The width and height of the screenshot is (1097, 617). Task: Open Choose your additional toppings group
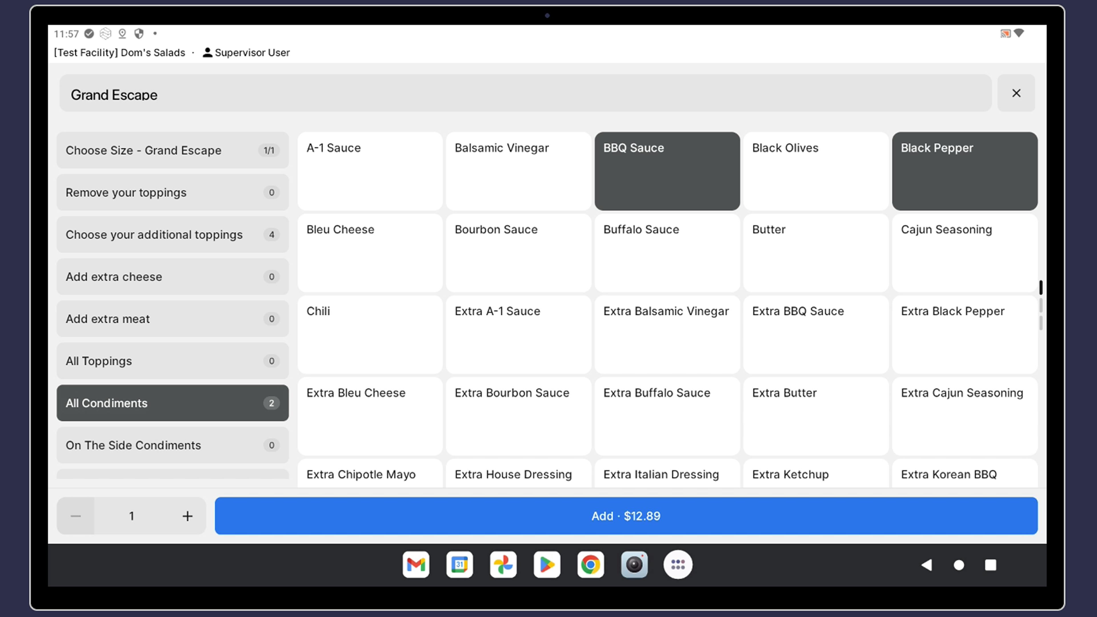[x=173, y=235]
